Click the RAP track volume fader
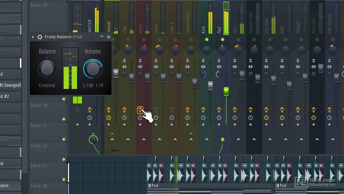The image size is (344, 194). coord(289,85)
